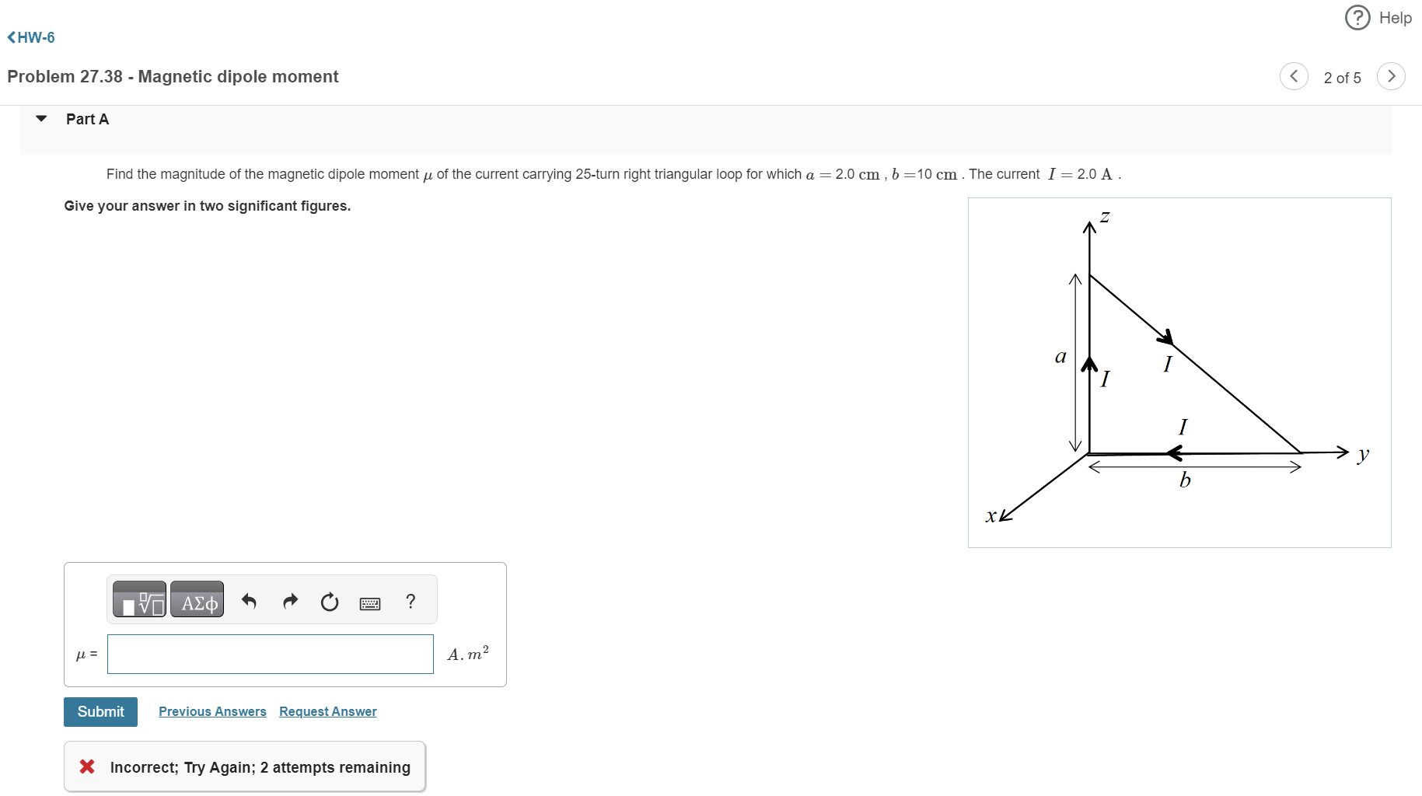Go to previous problem with left chevron
The height and width of the screenshot is (796, 1422).
(x=1293, y=76)
